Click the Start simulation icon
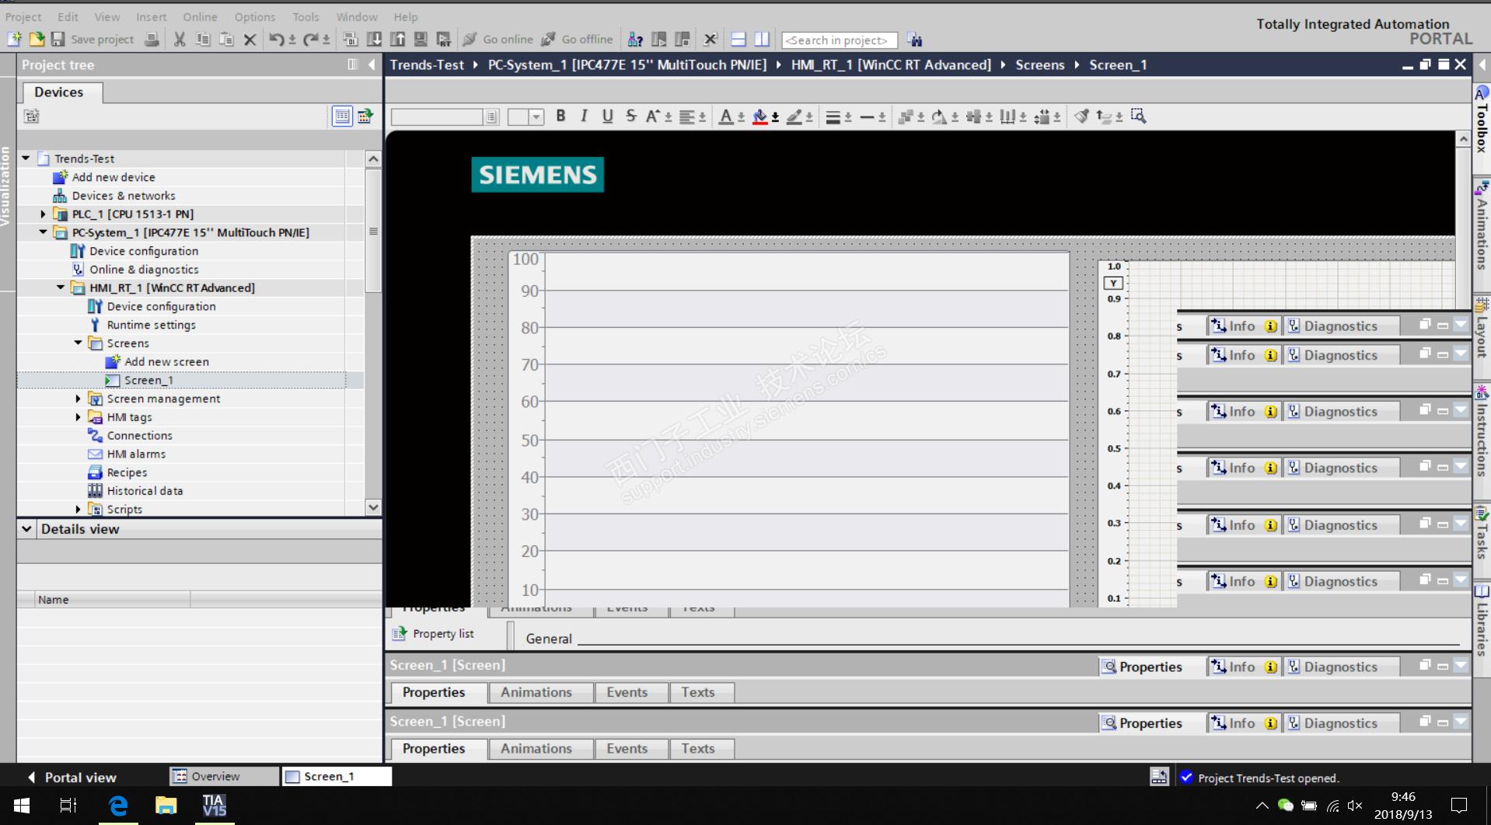 tap(421, 39)
